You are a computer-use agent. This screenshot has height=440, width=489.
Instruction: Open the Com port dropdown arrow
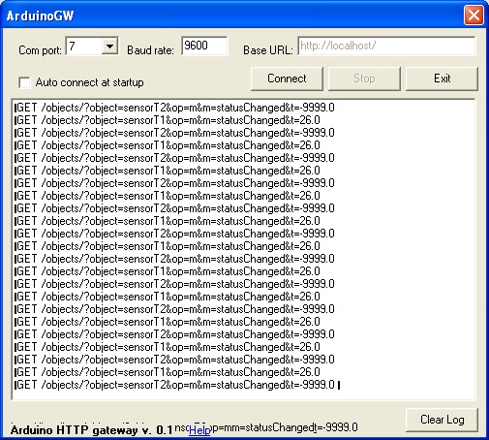109,46
